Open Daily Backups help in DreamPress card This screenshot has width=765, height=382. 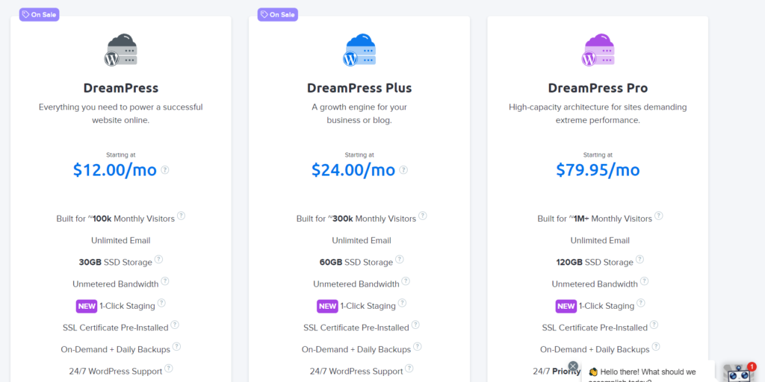(176, 346)
